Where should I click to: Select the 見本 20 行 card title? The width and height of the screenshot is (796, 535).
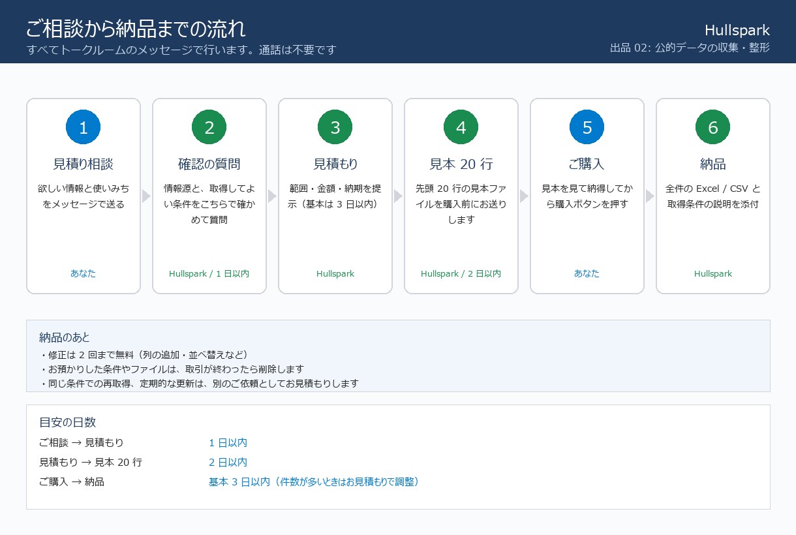[x=461, y=164]
